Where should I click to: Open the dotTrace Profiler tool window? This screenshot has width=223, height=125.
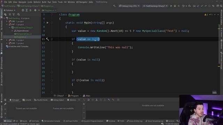point(70,121)
